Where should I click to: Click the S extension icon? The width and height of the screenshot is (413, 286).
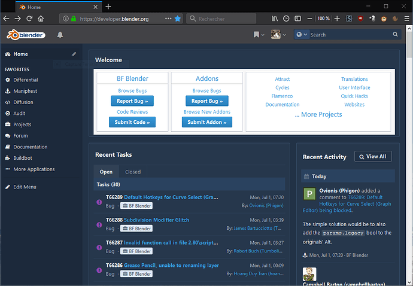349,19
